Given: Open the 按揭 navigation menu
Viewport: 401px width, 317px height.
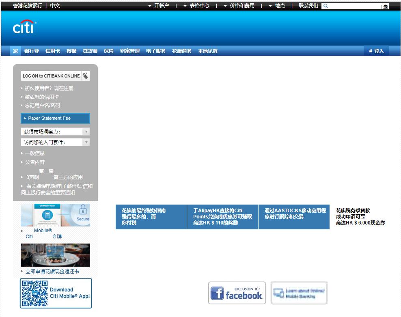Looking at the screenshot, I should 71,51.
